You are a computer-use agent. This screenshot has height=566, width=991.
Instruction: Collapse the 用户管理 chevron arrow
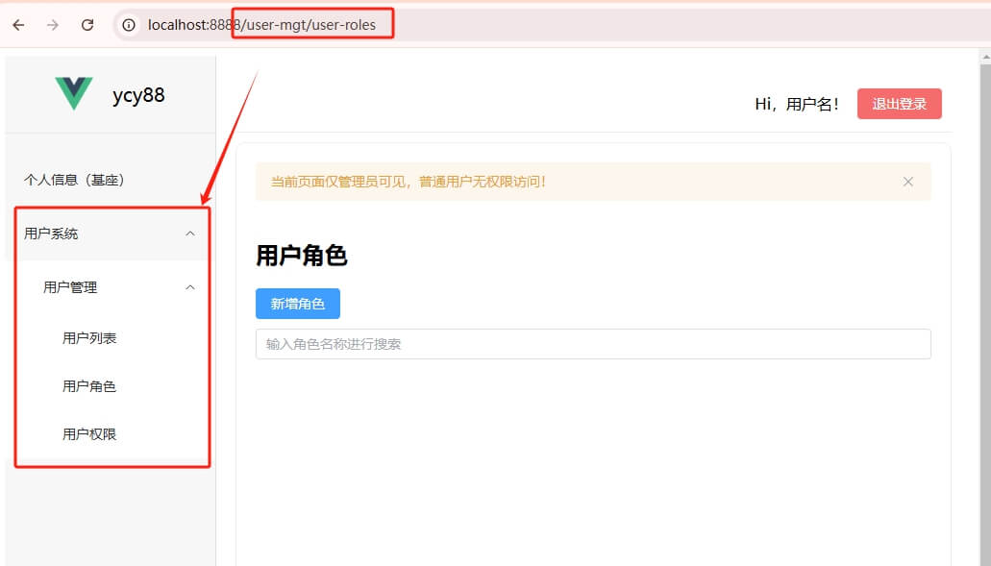click(190, 287)
